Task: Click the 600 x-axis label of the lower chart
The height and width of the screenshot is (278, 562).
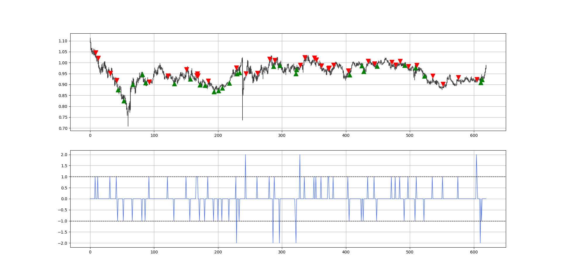Action: (474, 252)
